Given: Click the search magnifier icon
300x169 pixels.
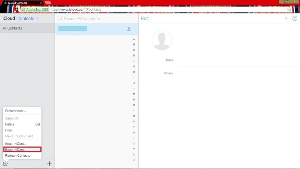Looking at the screenshot, I should (x=60, y=19).
